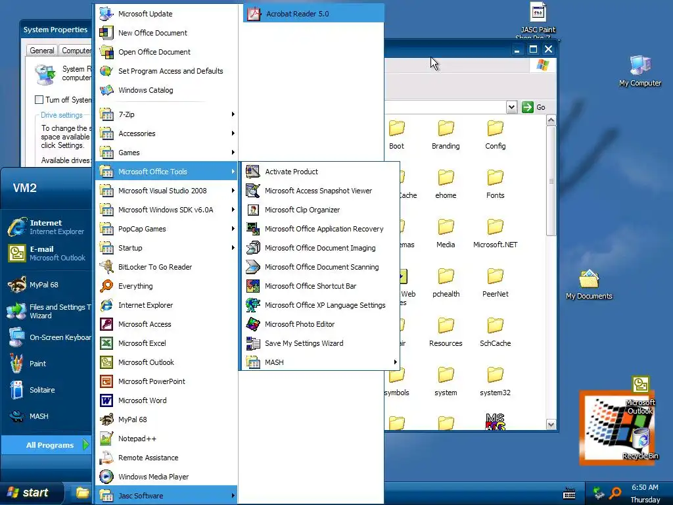
Task: Open the Explorer address bar dropdown
Action: click(511, 107)
